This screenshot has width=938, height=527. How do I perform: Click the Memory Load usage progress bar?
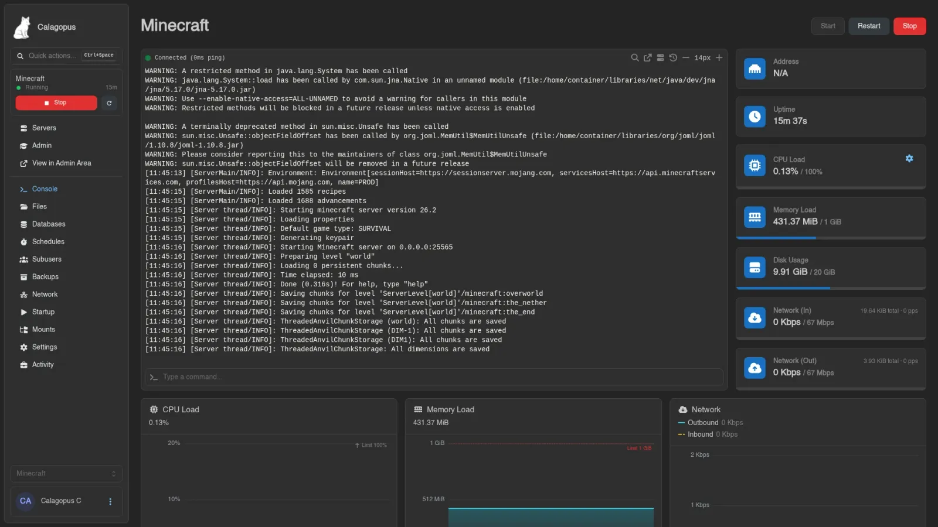(831, 238)
